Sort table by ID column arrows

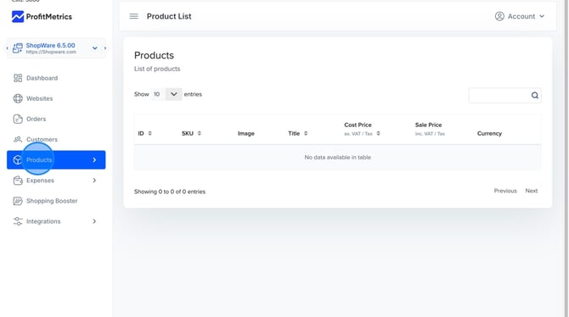coord(149,133)
